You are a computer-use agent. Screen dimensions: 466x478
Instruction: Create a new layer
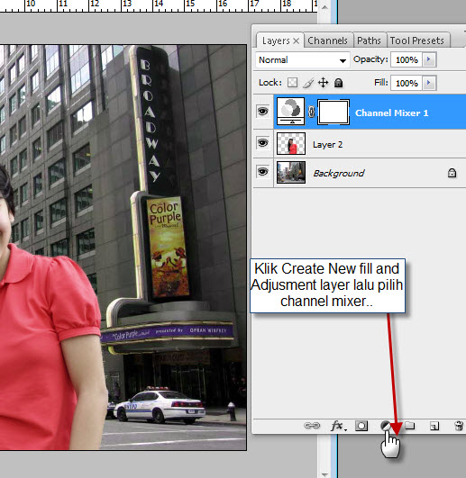click(x=434, y=426)
